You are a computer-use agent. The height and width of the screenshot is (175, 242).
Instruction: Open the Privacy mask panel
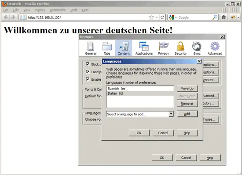click(163, 48)
